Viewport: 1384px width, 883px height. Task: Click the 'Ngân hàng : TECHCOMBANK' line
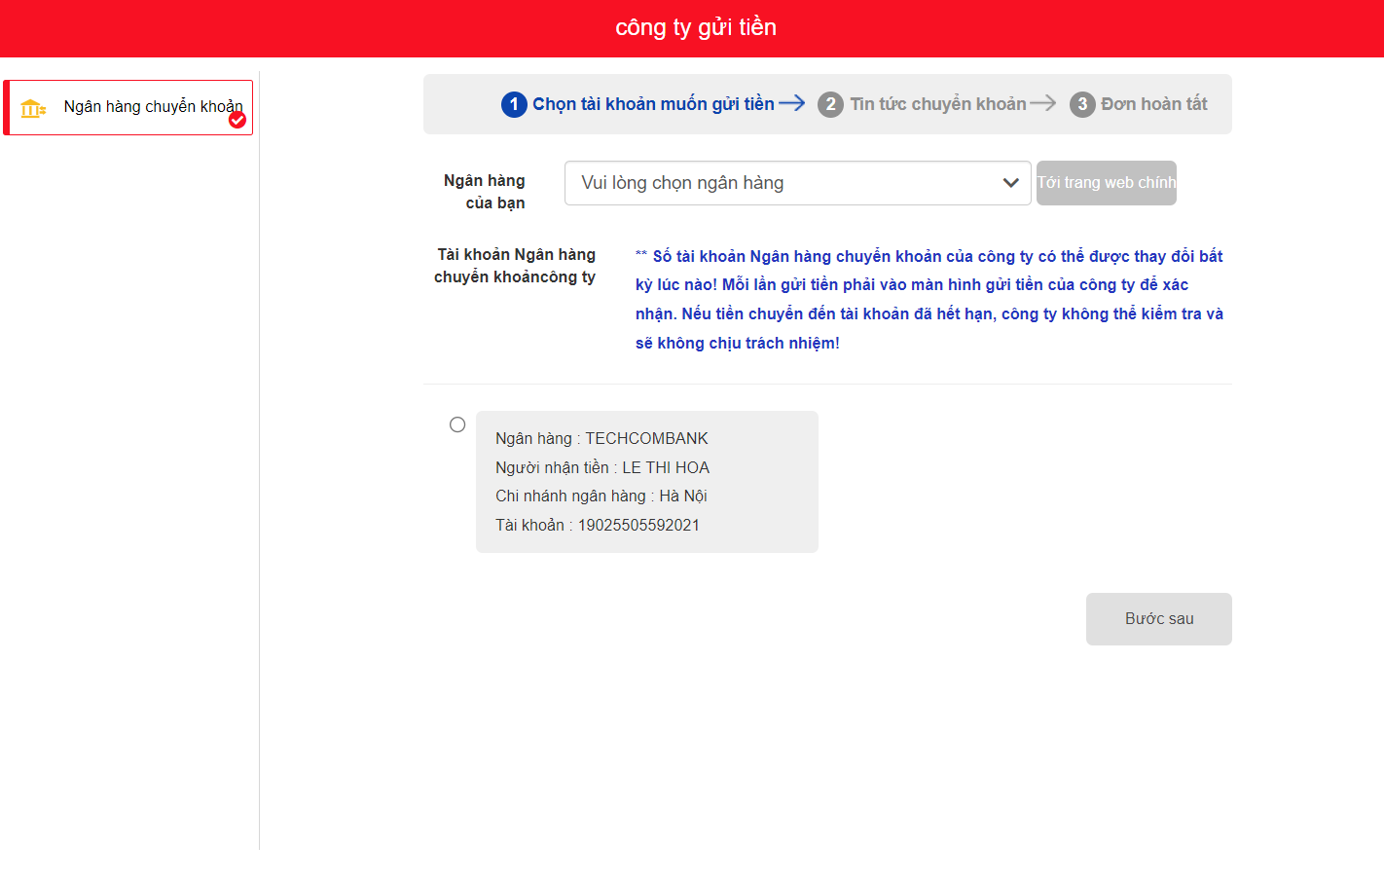point(601,439)
